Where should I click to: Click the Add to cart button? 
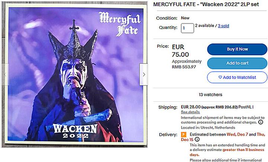(x=237, y=63)
